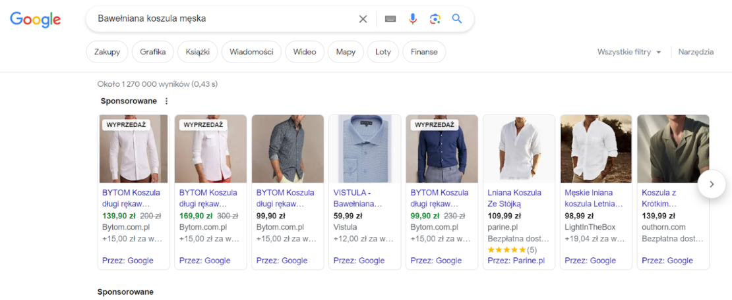The image size is (732, 300).
Task: Click the outhorn.com seller name
Action: (663, 228)
